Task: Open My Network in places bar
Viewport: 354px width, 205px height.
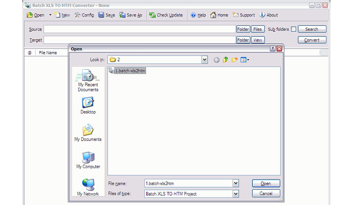Action: (88, 187)
